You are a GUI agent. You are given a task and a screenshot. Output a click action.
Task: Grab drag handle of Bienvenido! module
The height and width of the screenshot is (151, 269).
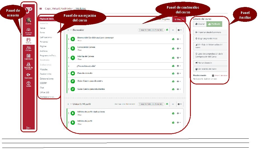[x=68, y=30]
